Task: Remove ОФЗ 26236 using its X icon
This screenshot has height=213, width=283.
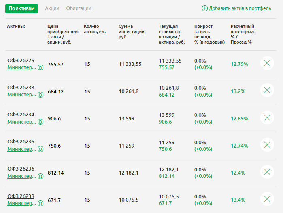Action: [x=267, y=172]
